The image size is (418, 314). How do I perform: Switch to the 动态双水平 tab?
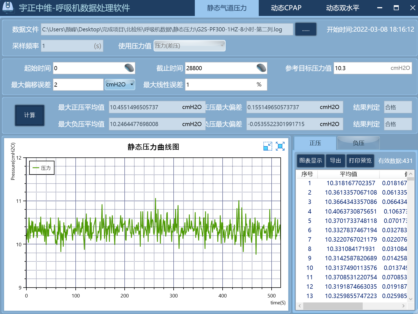coord(342,8)
